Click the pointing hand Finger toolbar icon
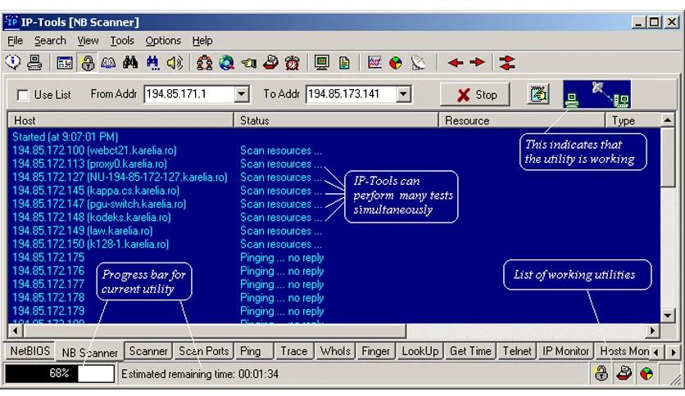This screenshot has height=396, width=685. [x=248, y=63]
